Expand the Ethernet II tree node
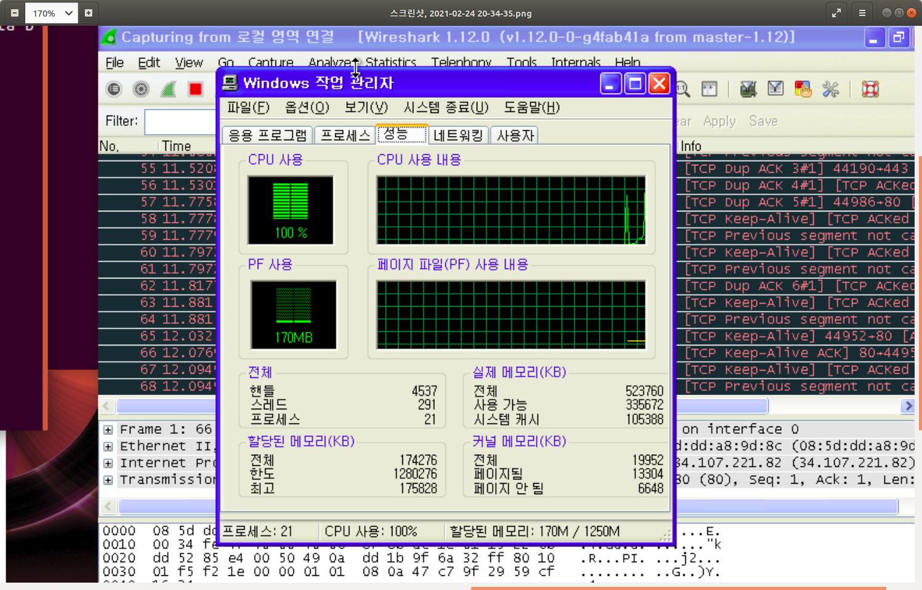This screenshot has width=922, height=590. (108, 446)
